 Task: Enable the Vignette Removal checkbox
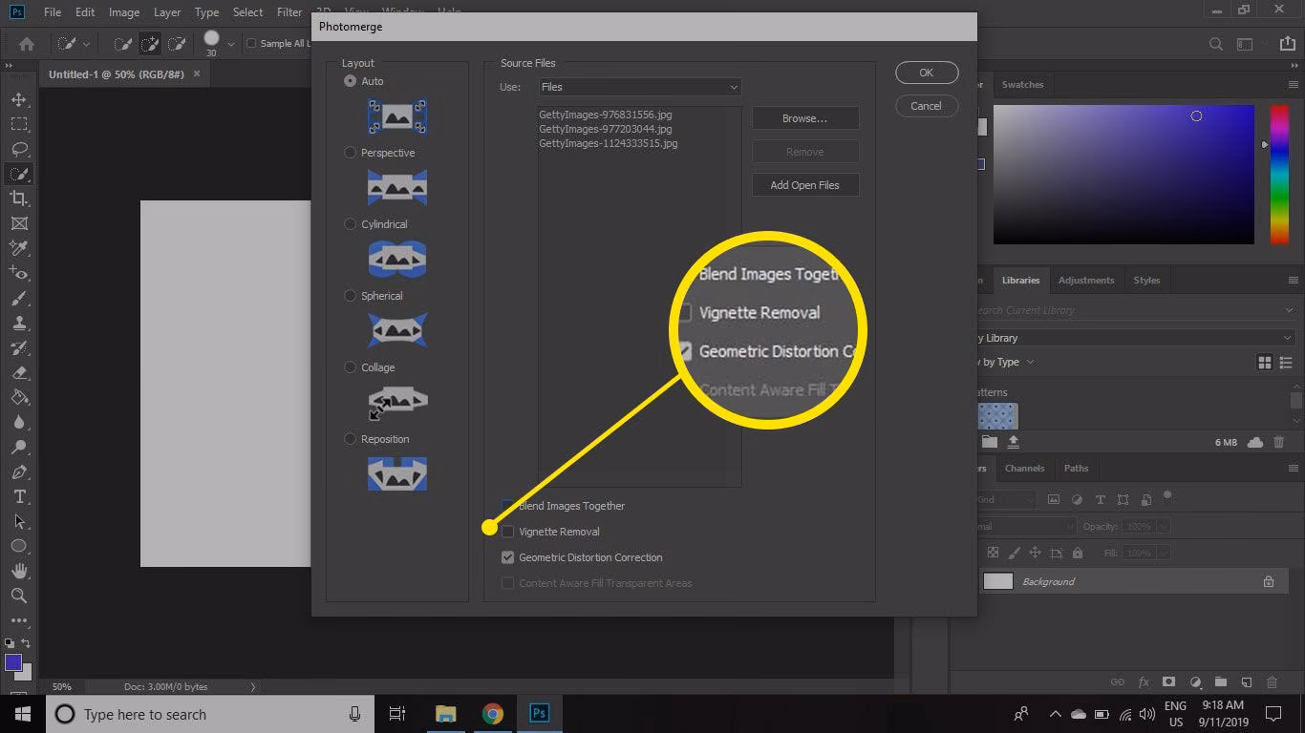(507, 532)
